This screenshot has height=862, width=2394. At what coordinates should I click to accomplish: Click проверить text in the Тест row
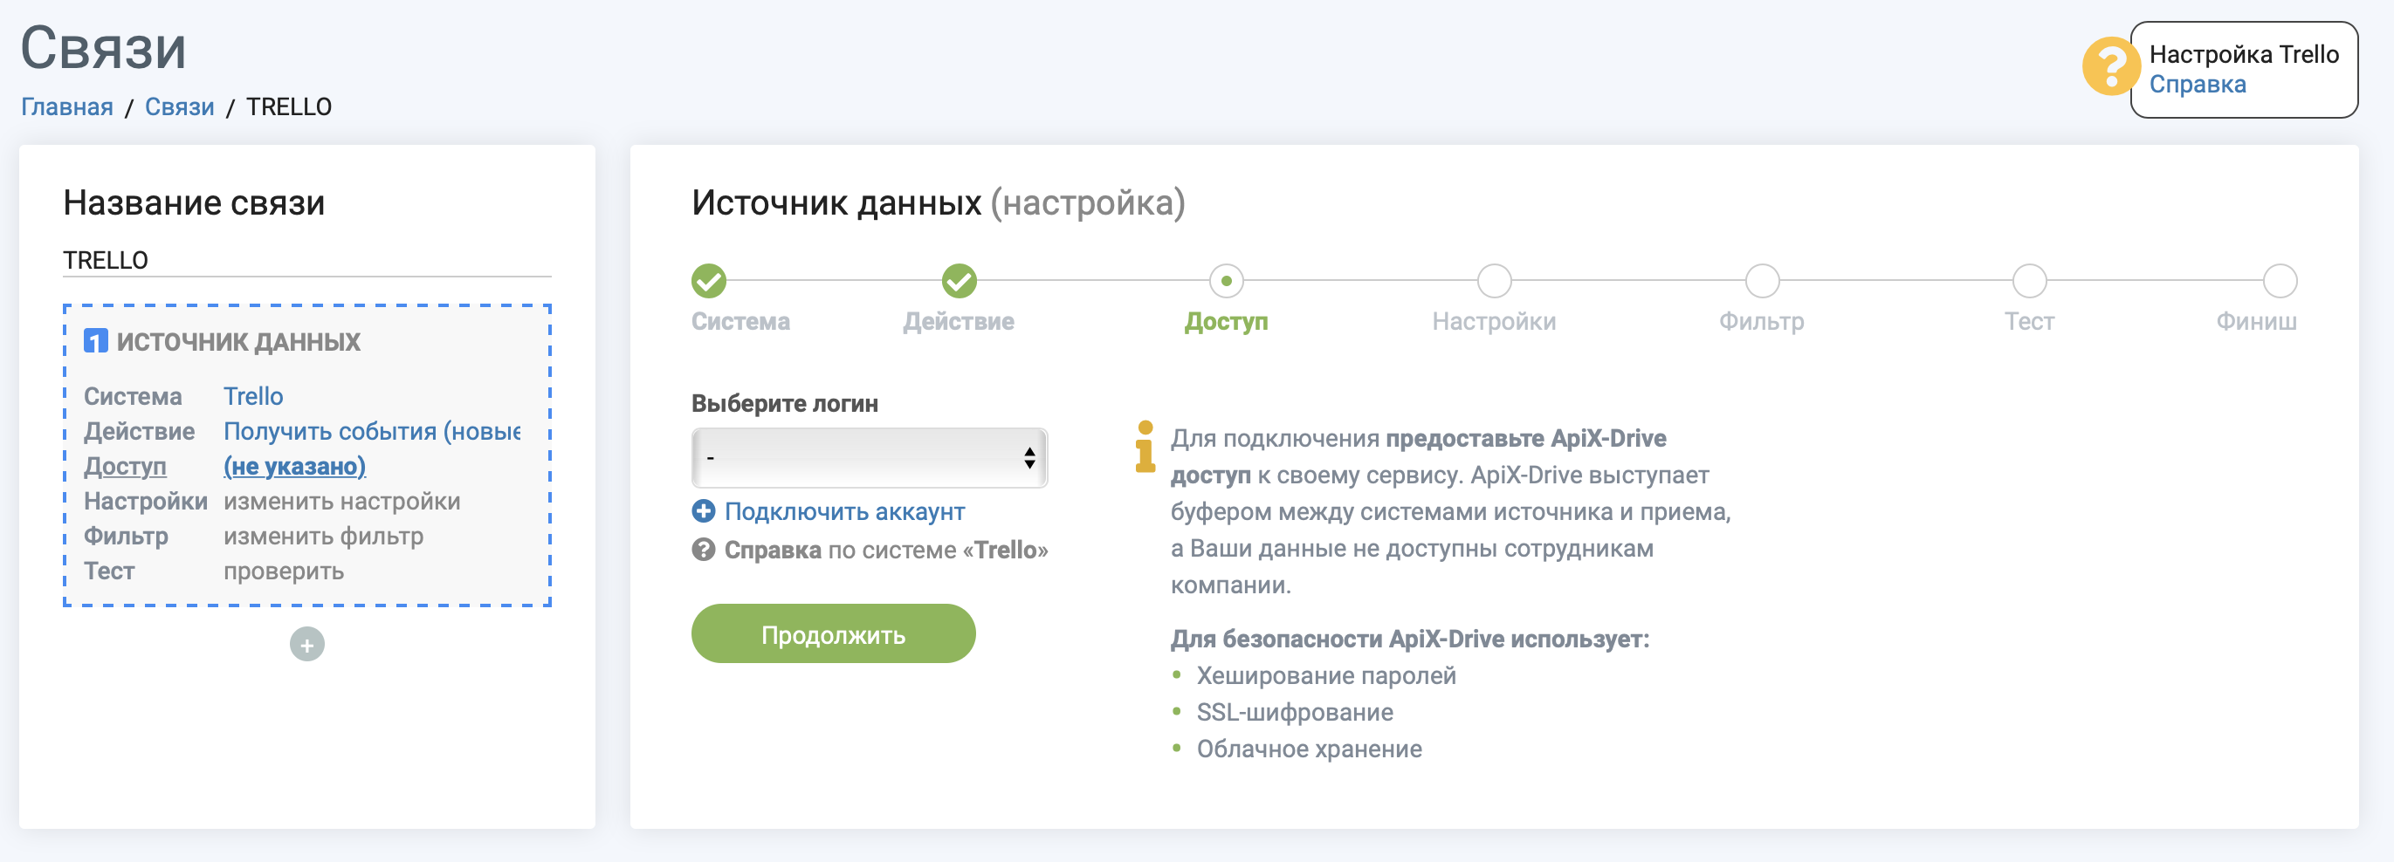pos(284,571)
